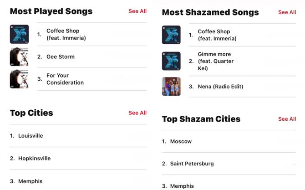
Task: Select Gimme more (feat. Quarter Kei) title
Action: coord(216,61)
